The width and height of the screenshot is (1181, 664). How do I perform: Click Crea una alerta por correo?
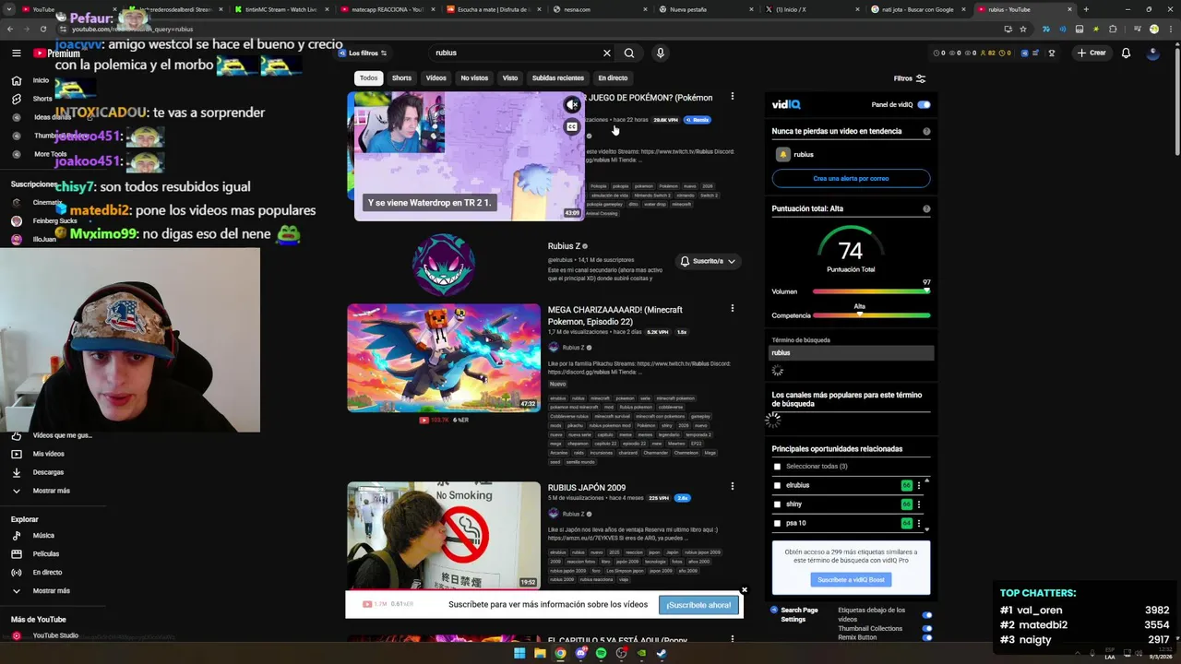[851, 178]
